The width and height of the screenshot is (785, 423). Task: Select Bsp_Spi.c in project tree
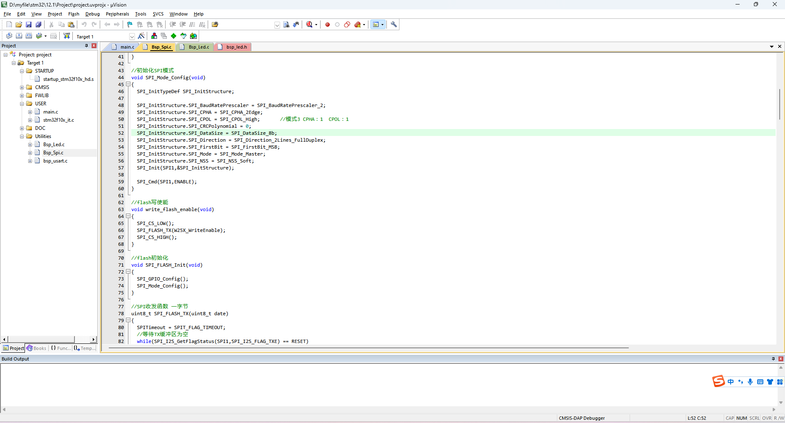[54, 153]
